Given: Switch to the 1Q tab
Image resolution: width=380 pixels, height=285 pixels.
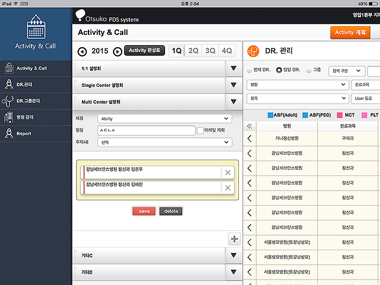Looking at the screenshot, I should [x=176, y=50].
